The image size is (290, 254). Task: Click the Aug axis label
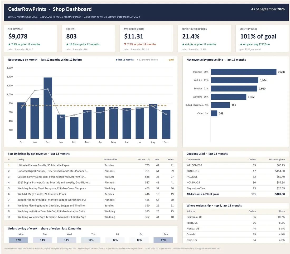[x=153, y=142]
